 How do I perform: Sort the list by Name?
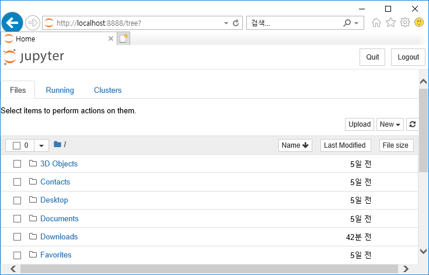pyautogui.click(x=295, y=145)
